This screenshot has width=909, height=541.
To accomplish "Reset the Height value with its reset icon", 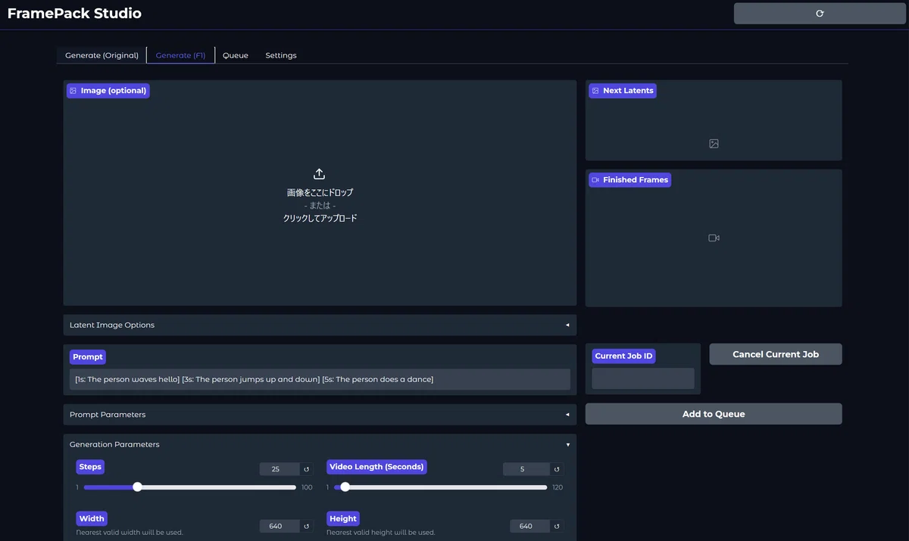I will (557, 526).
